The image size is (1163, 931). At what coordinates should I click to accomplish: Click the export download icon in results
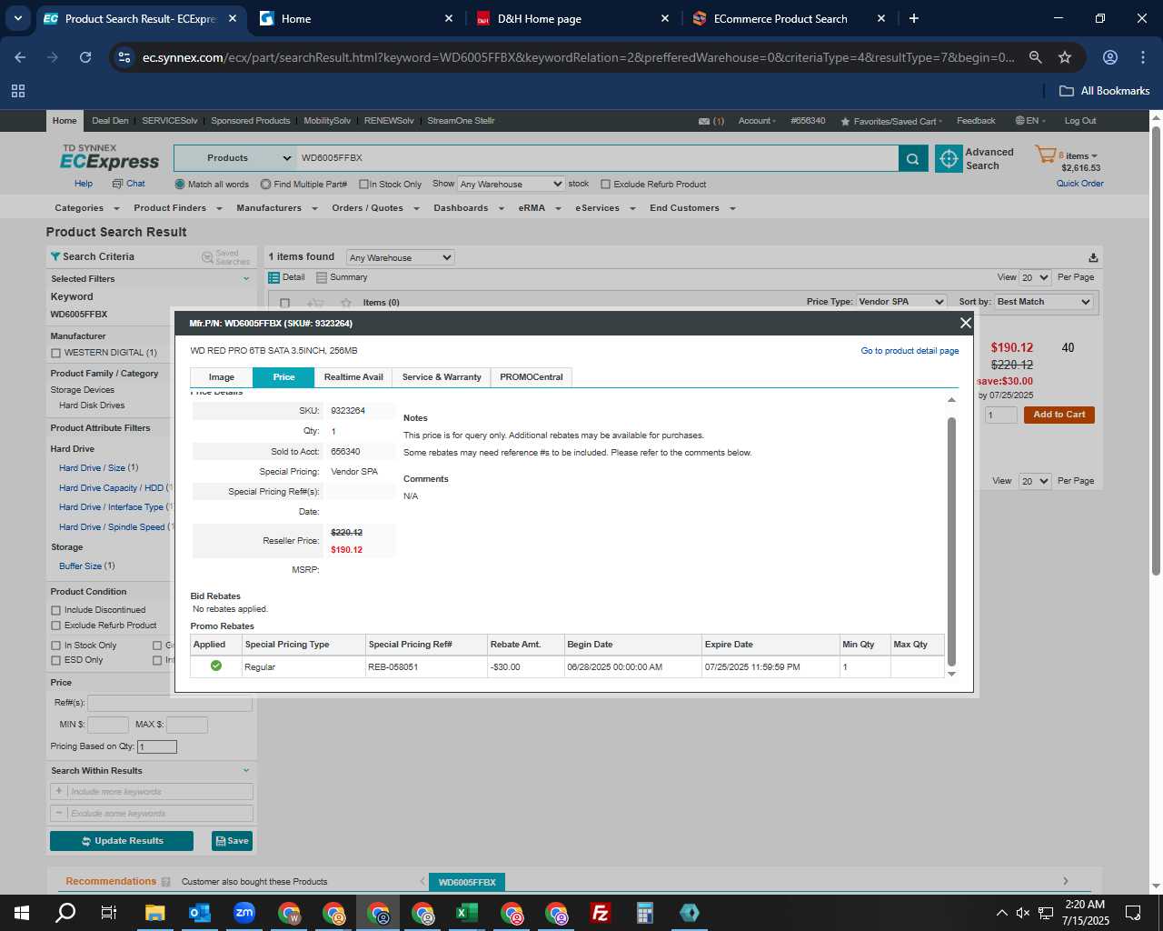(x=1093, y=257)
